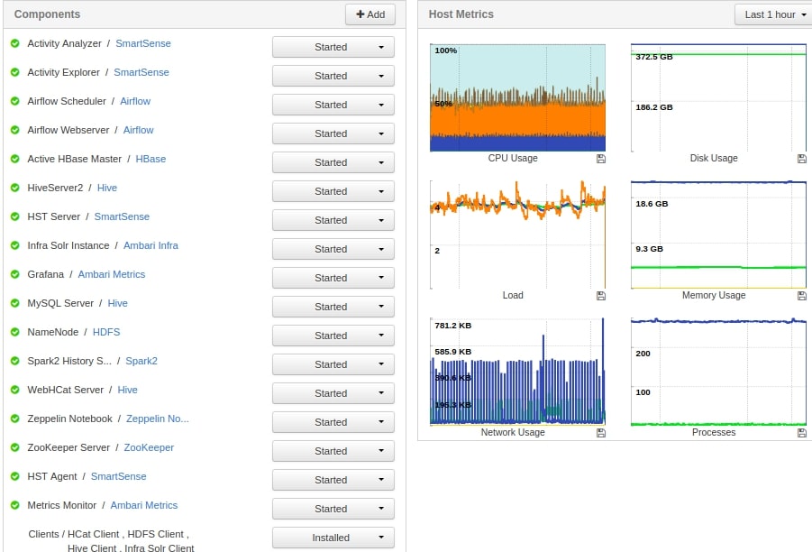Open the Disk Usage chart

tap(719, 98)
